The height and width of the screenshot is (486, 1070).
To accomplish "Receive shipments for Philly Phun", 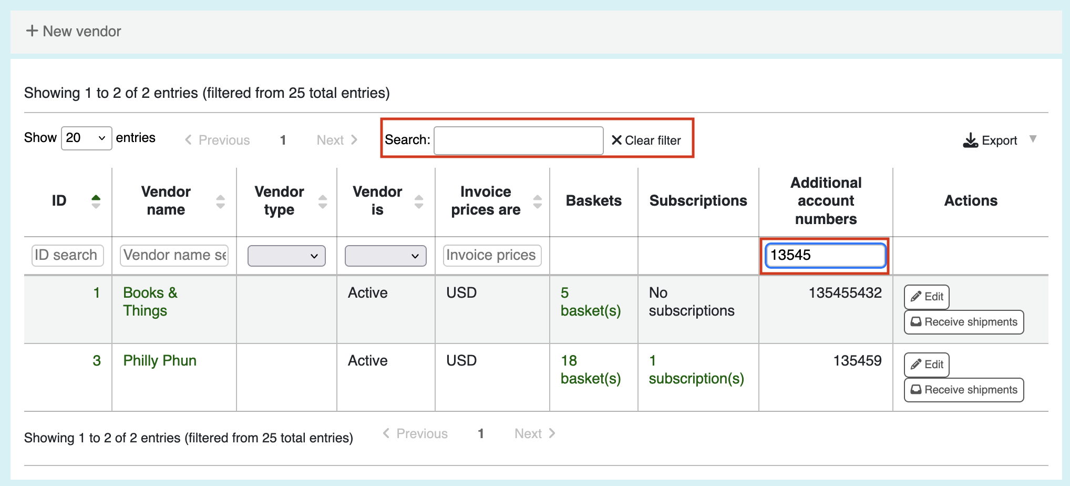I will click(x=964, y=390).
